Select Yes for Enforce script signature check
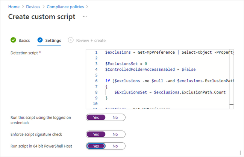Viewport: 244px width, 157px height. (96, 134)
